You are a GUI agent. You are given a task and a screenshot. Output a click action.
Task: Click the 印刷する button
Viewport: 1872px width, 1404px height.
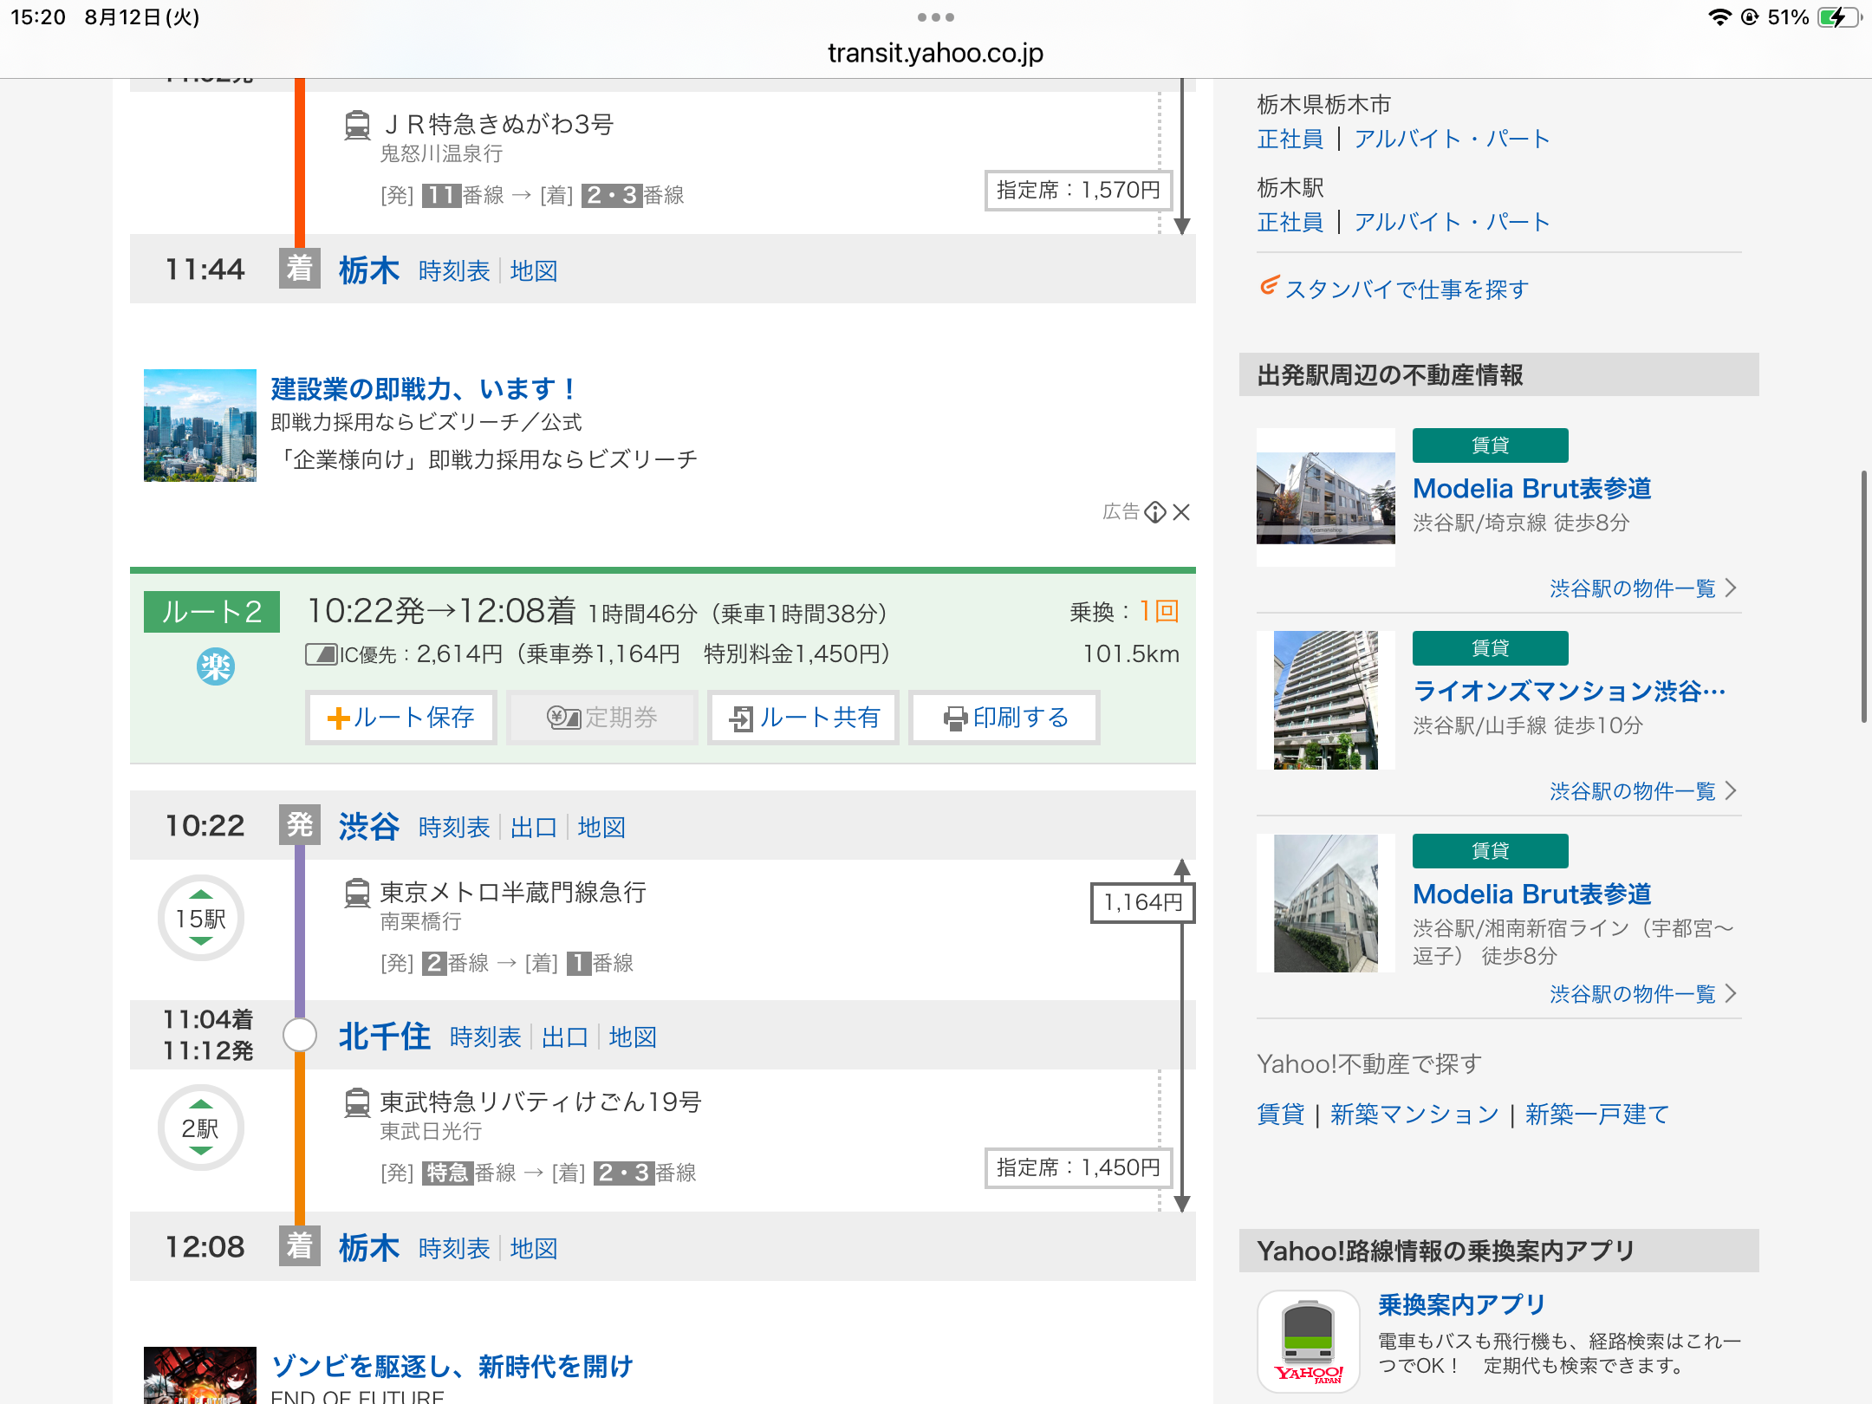1004,718
